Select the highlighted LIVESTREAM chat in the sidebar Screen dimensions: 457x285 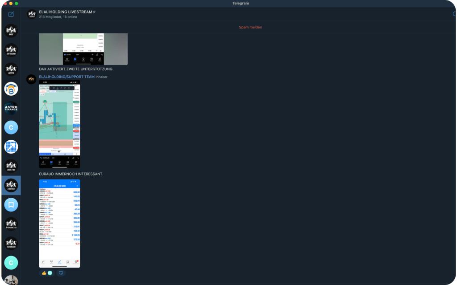(x=11, y=185)
